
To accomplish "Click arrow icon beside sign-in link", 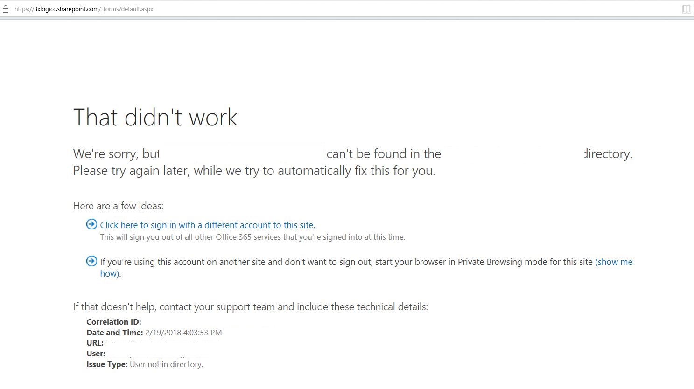I will [92, 224].
